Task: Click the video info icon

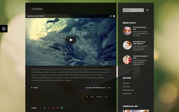Action: pos(114,16)
